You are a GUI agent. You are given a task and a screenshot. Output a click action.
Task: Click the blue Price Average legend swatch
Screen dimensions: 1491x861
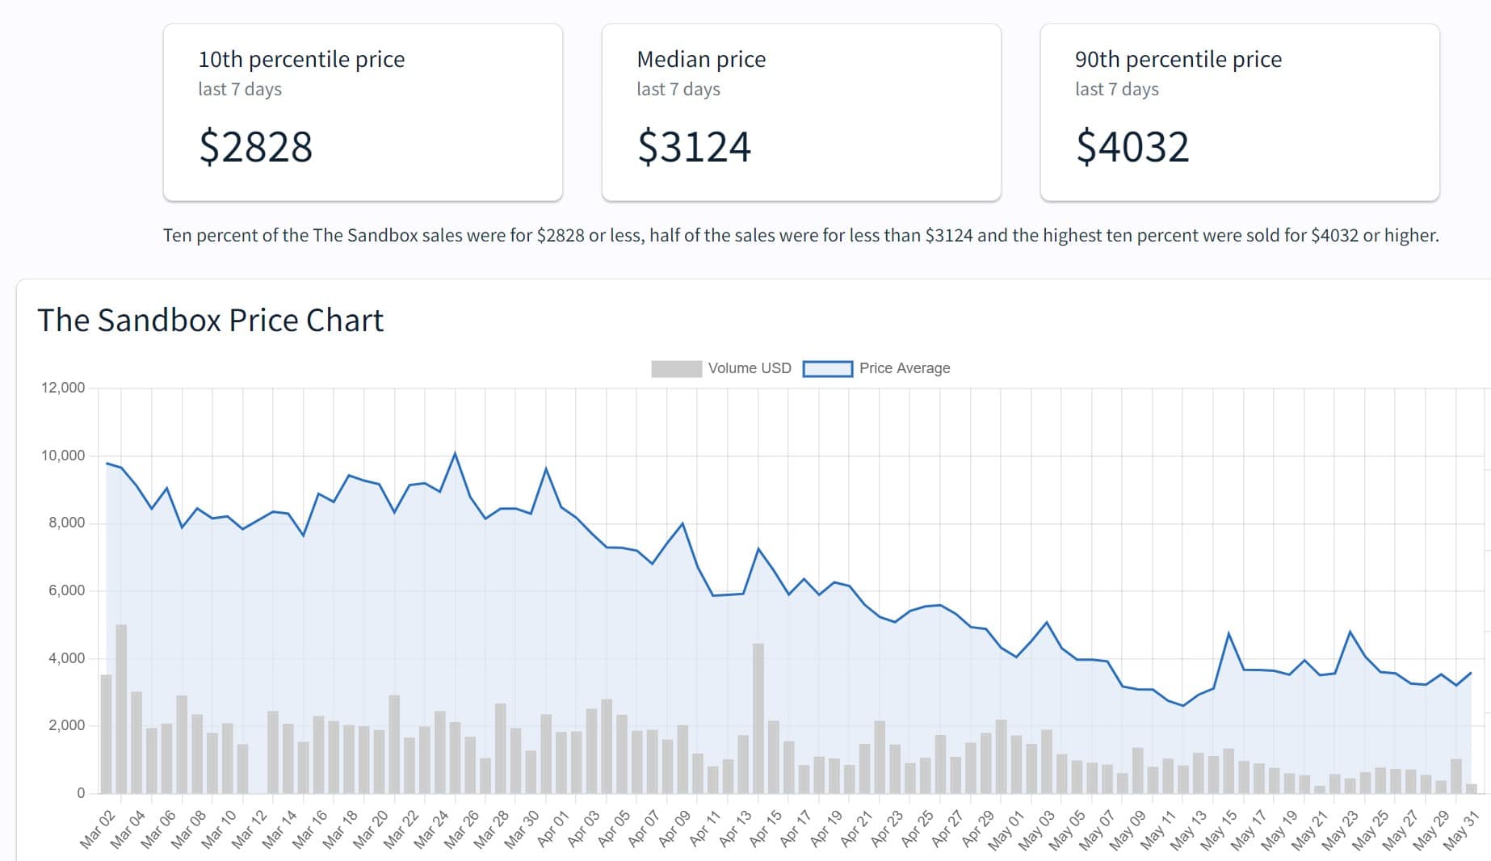coord(827,369)
